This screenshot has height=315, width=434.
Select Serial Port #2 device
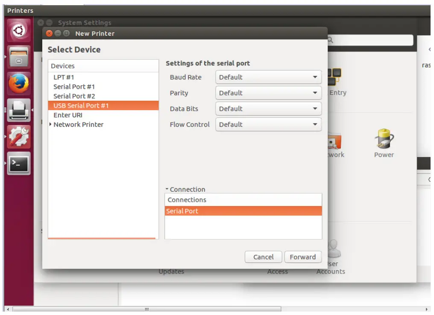tap(103, 96)
